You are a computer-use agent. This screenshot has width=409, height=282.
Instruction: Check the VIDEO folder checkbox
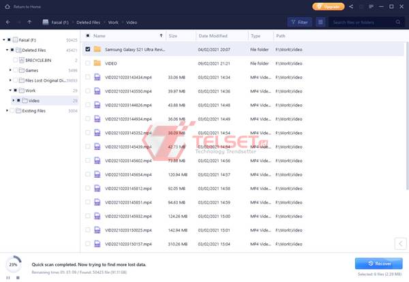88,63
